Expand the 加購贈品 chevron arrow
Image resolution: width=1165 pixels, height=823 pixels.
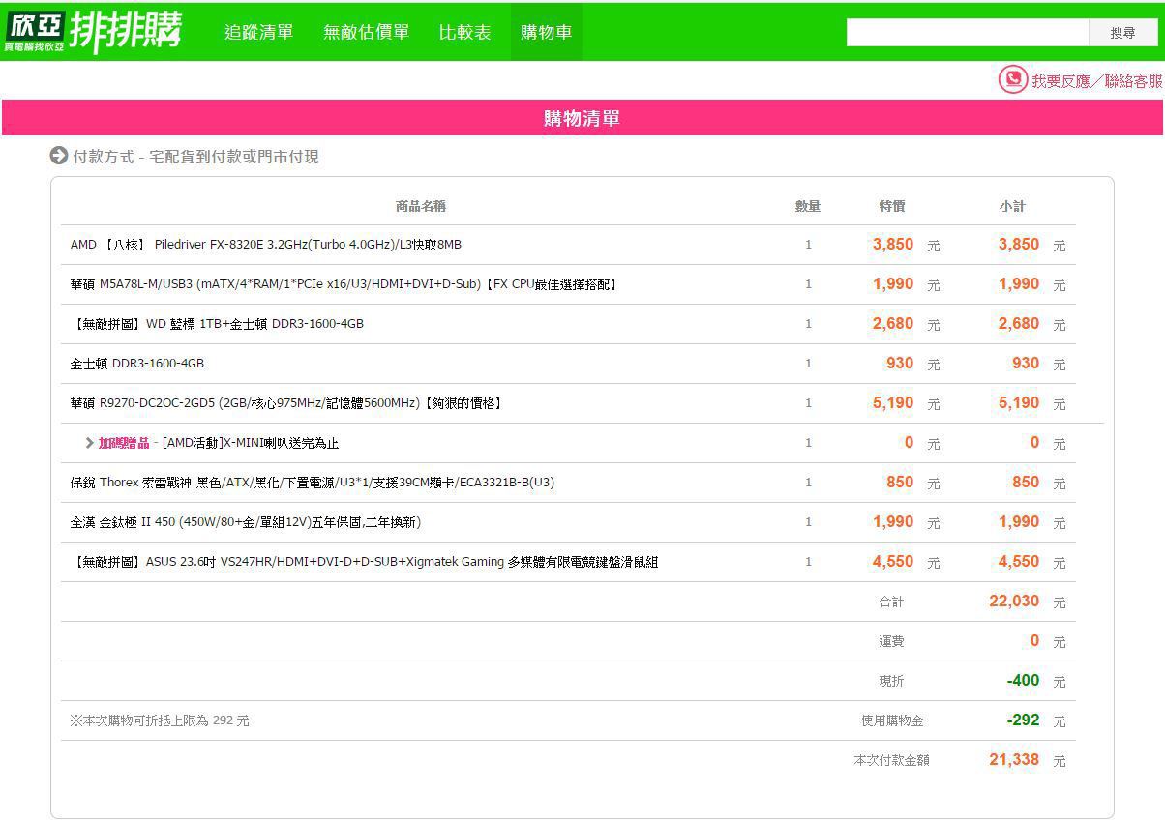pos(89,443)
